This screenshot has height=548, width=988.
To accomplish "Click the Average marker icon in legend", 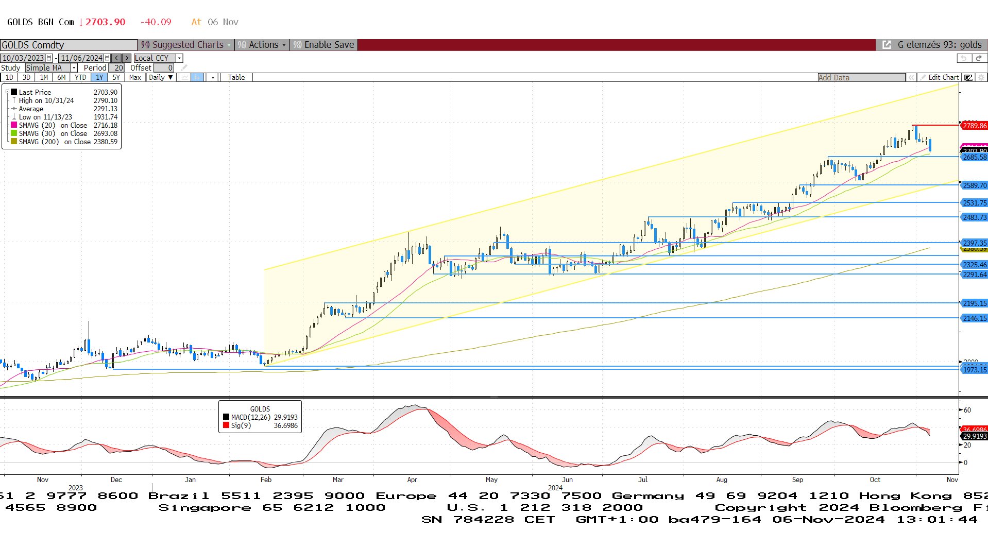I will [14, 109].
